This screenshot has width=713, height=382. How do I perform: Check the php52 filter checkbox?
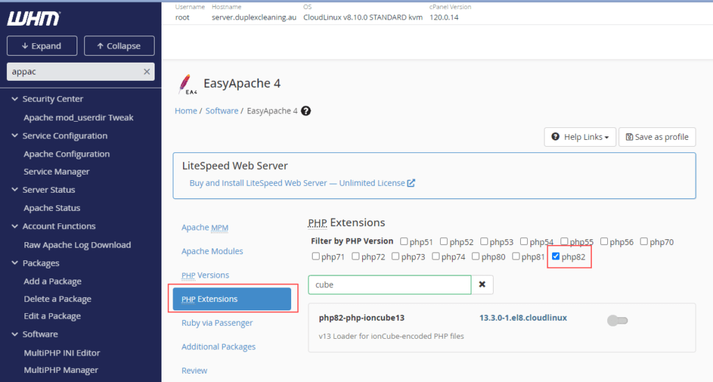[x=444, y=241]
